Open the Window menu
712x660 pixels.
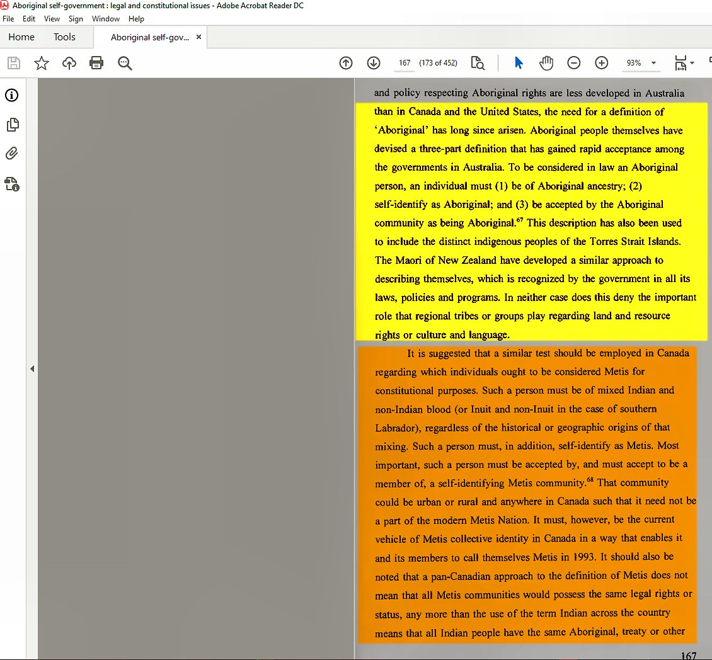pos(106,19)
